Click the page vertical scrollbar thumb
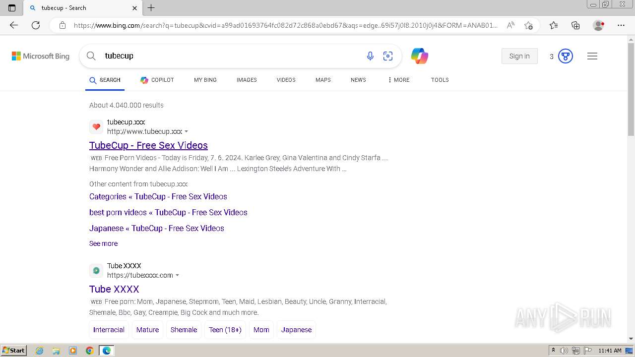This screenshot has height=357, width=635. (631, 89)
